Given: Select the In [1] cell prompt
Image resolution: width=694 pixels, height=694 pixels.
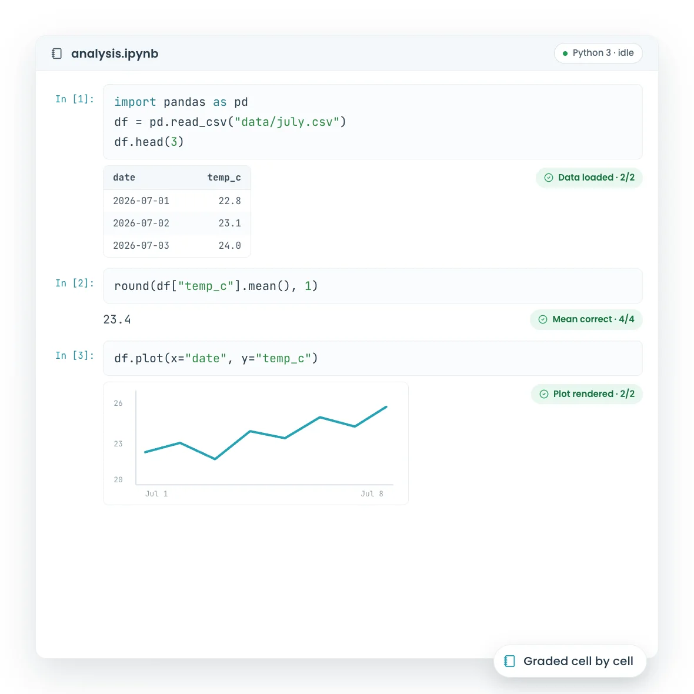Looking at the screenshot, I should click(74, 99).
